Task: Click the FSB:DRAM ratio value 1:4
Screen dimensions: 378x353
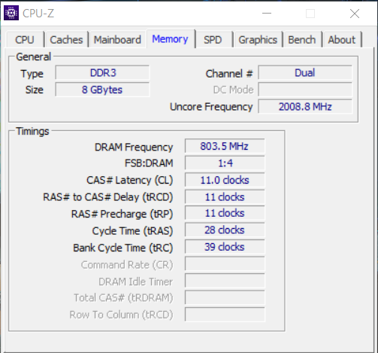Action: [225, 163]
